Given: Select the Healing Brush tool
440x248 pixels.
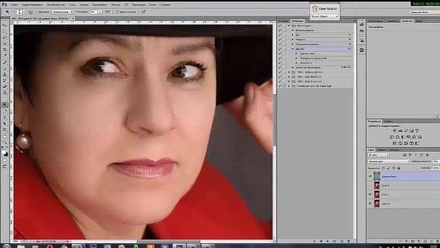Looking at the screenshot, I should pyautogui.click(x=5, y=62).
